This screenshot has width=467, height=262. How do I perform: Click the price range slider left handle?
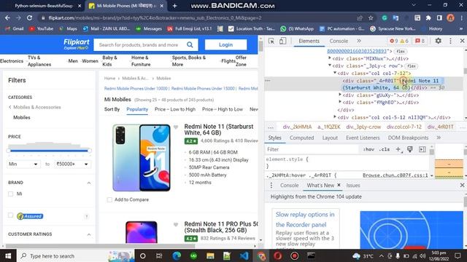[9, 151]
